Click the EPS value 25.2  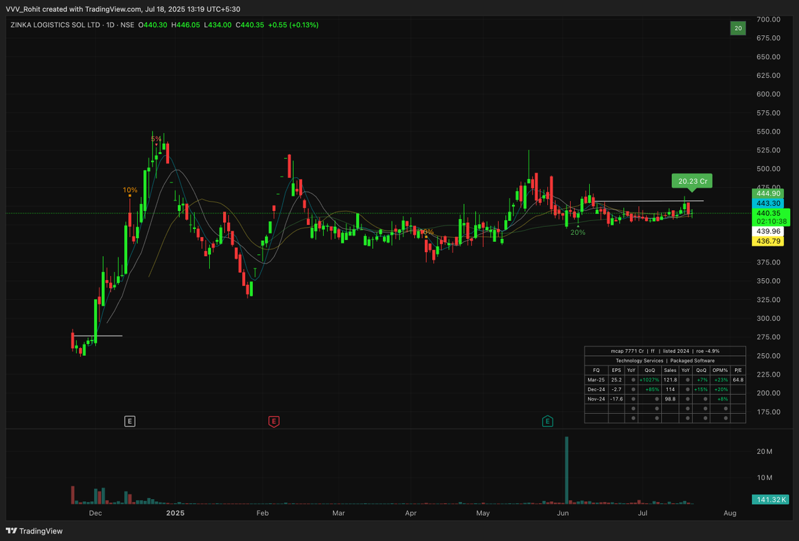point(617,379)
